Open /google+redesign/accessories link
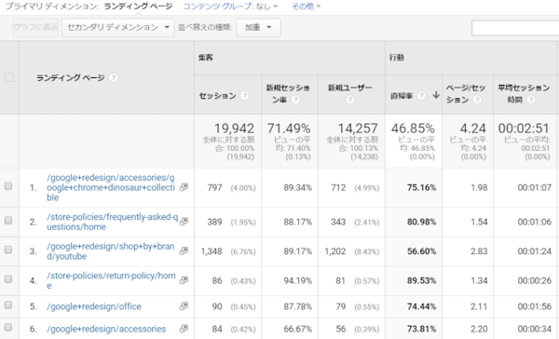The image size is (559, 339). (x=106, y=329)
